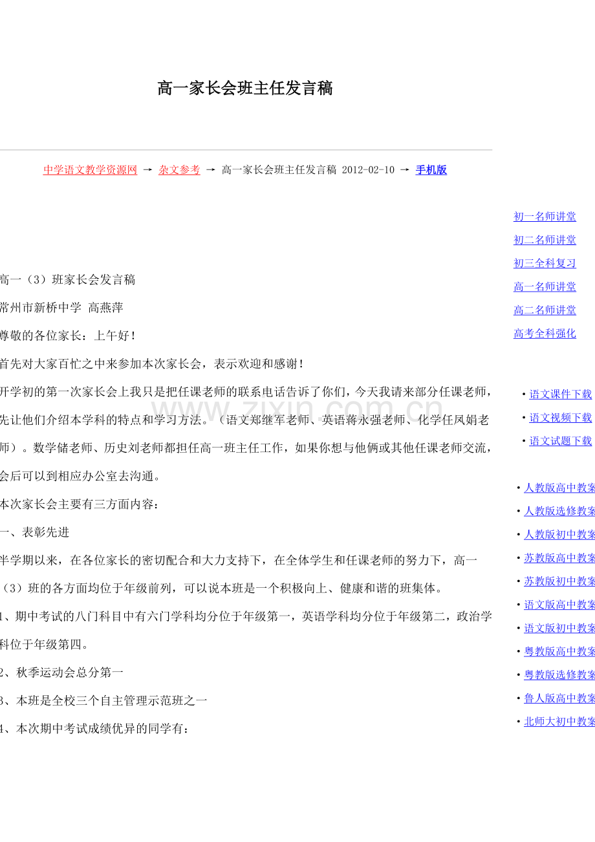The image size is (595, 842).
Task: Open the 鲁人版高中教案 link
Action: pyautogui.click(x=559, y=698)
